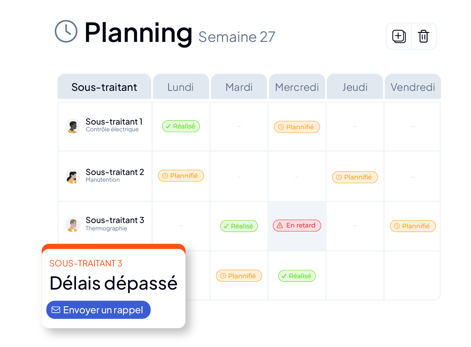Viewport: 471px width, 347px height.
Task: Click the clock icon beside Planning
Action: click(x=66, y=31)
